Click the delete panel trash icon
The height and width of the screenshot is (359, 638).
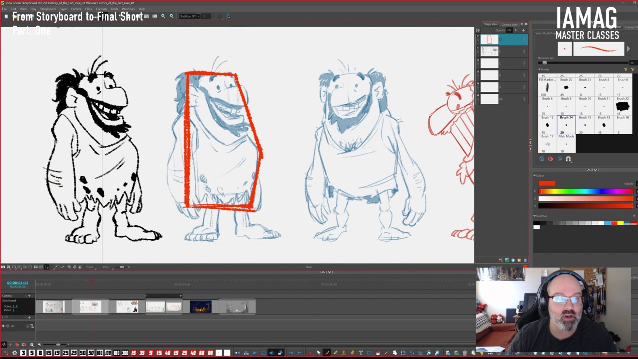coord(465,353)
